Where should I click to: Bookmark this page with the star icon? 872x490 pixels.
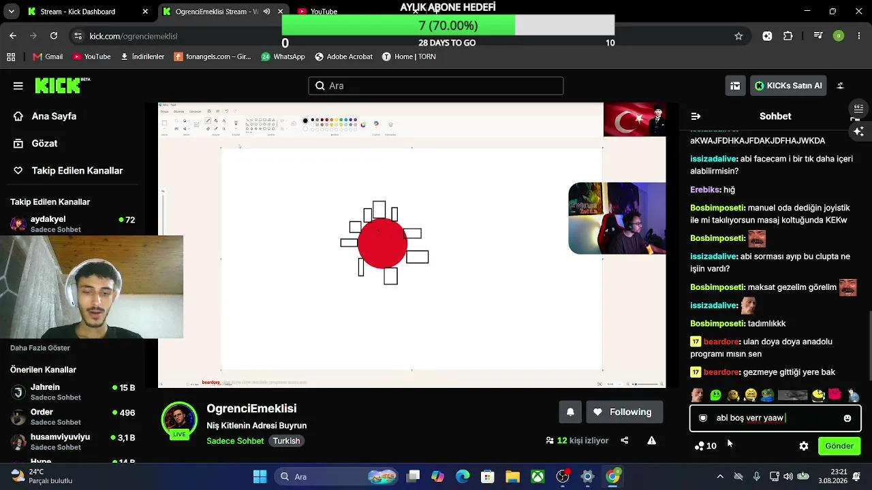pyautogui.click(x=738, y=36)
